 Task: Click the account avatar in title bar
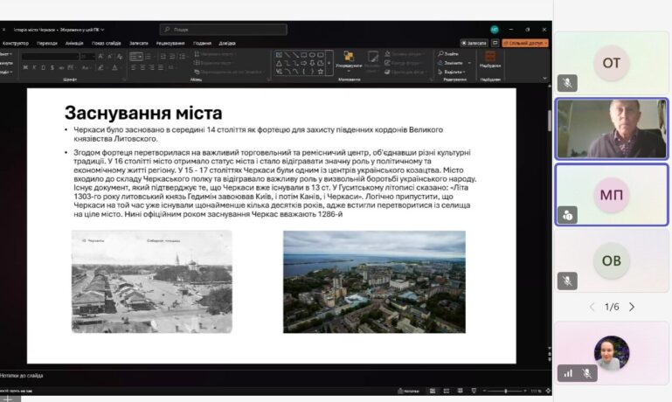495,29
